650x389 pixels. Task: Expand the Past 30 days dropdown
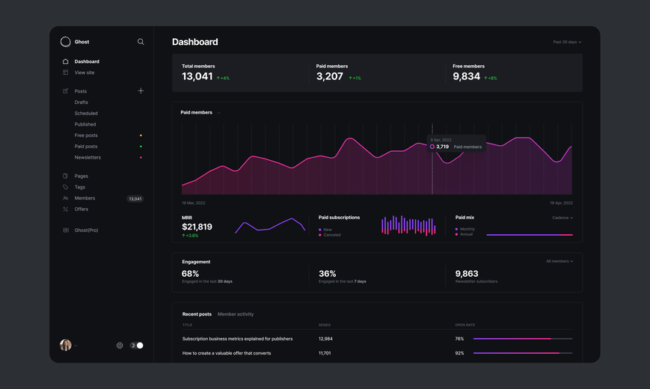tap(567, 42)
